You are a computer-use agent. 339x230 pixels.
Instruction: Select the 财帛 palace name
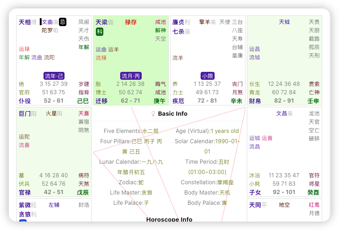pyautogui.click(x=255, y=101)
